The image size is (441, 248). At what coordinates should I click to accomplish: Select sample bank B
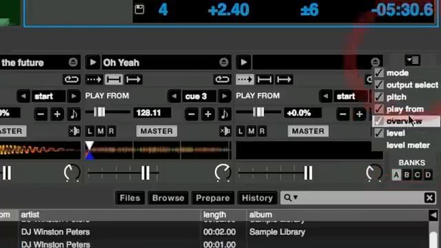pyautogui.click(x=407, y=175)
